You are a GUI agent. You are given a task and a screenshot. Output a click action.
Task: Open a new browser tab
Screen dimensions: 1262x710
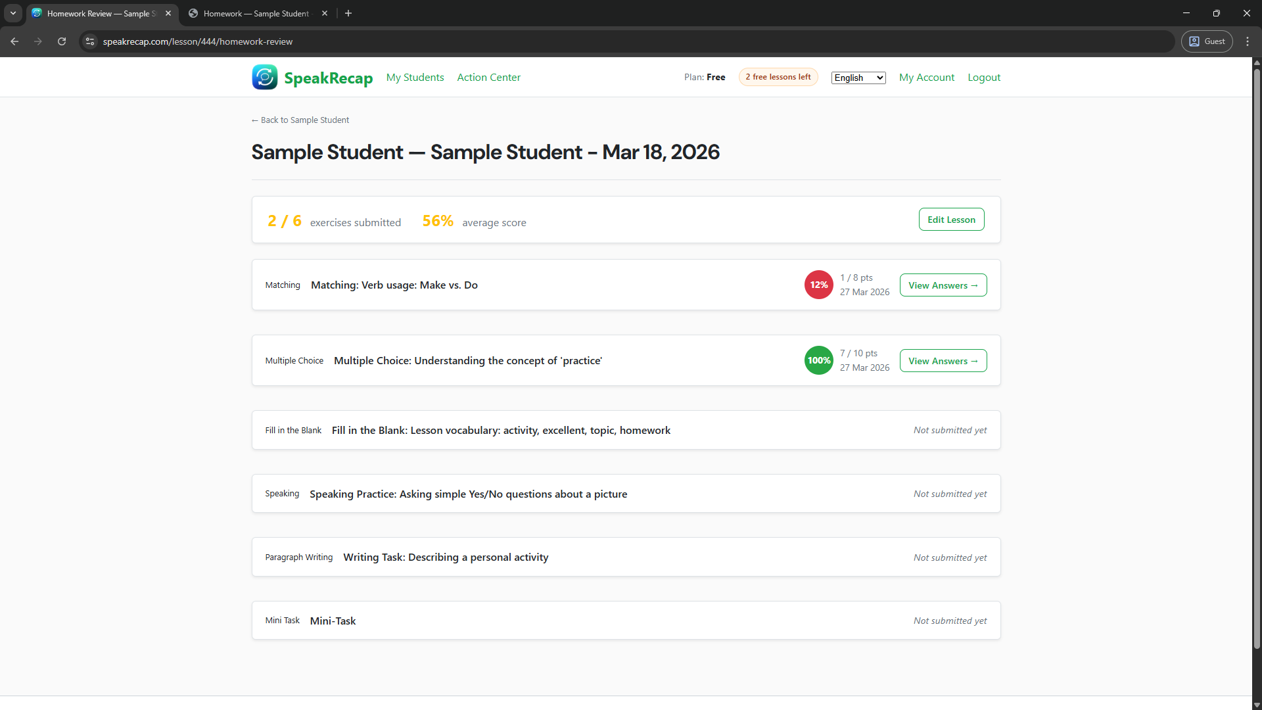coord(348,13)
